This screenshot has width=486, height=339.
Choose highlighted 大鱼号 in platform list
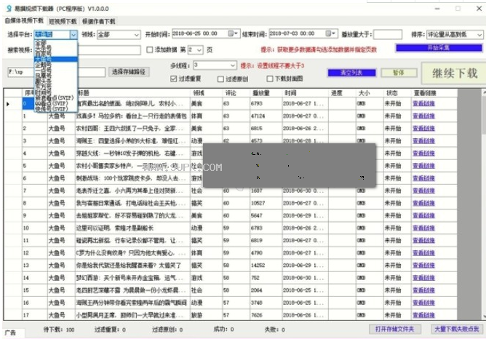(x=55, y=59)
